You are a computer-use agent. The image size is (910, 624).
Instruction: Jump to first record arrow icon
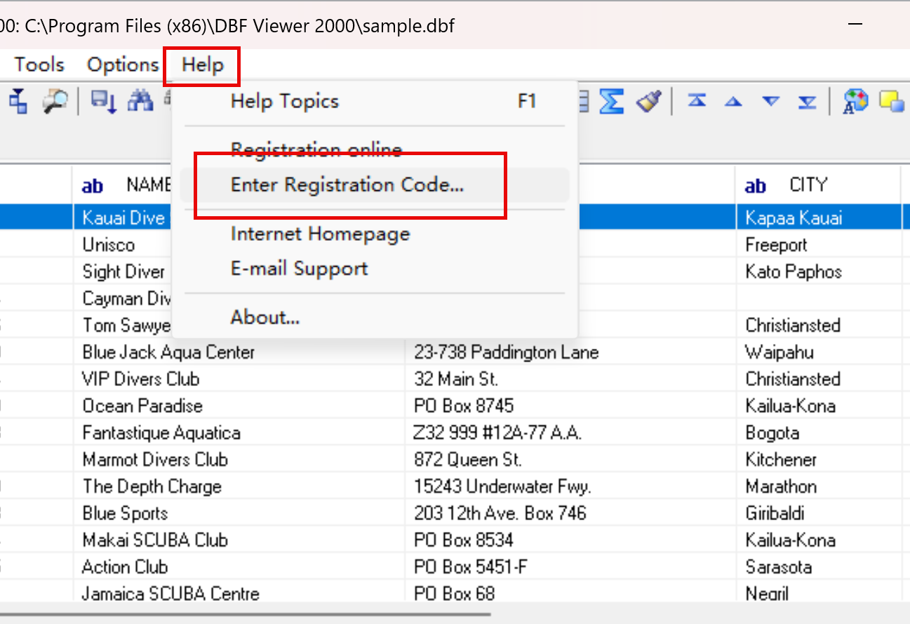697,102
